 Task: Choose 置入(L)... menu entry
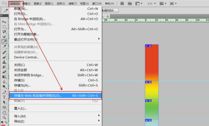tap(55, 108)
